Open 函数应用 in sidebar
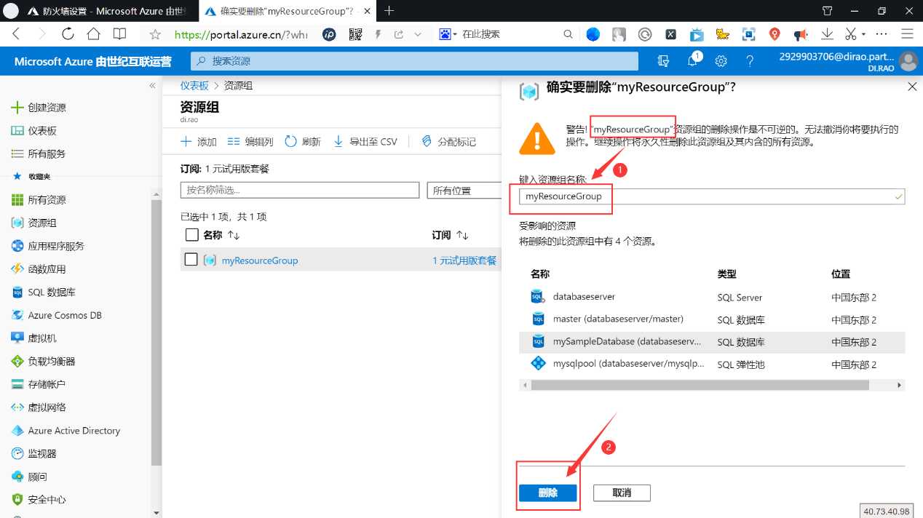 pyautogui.click(x=47, y=269)
